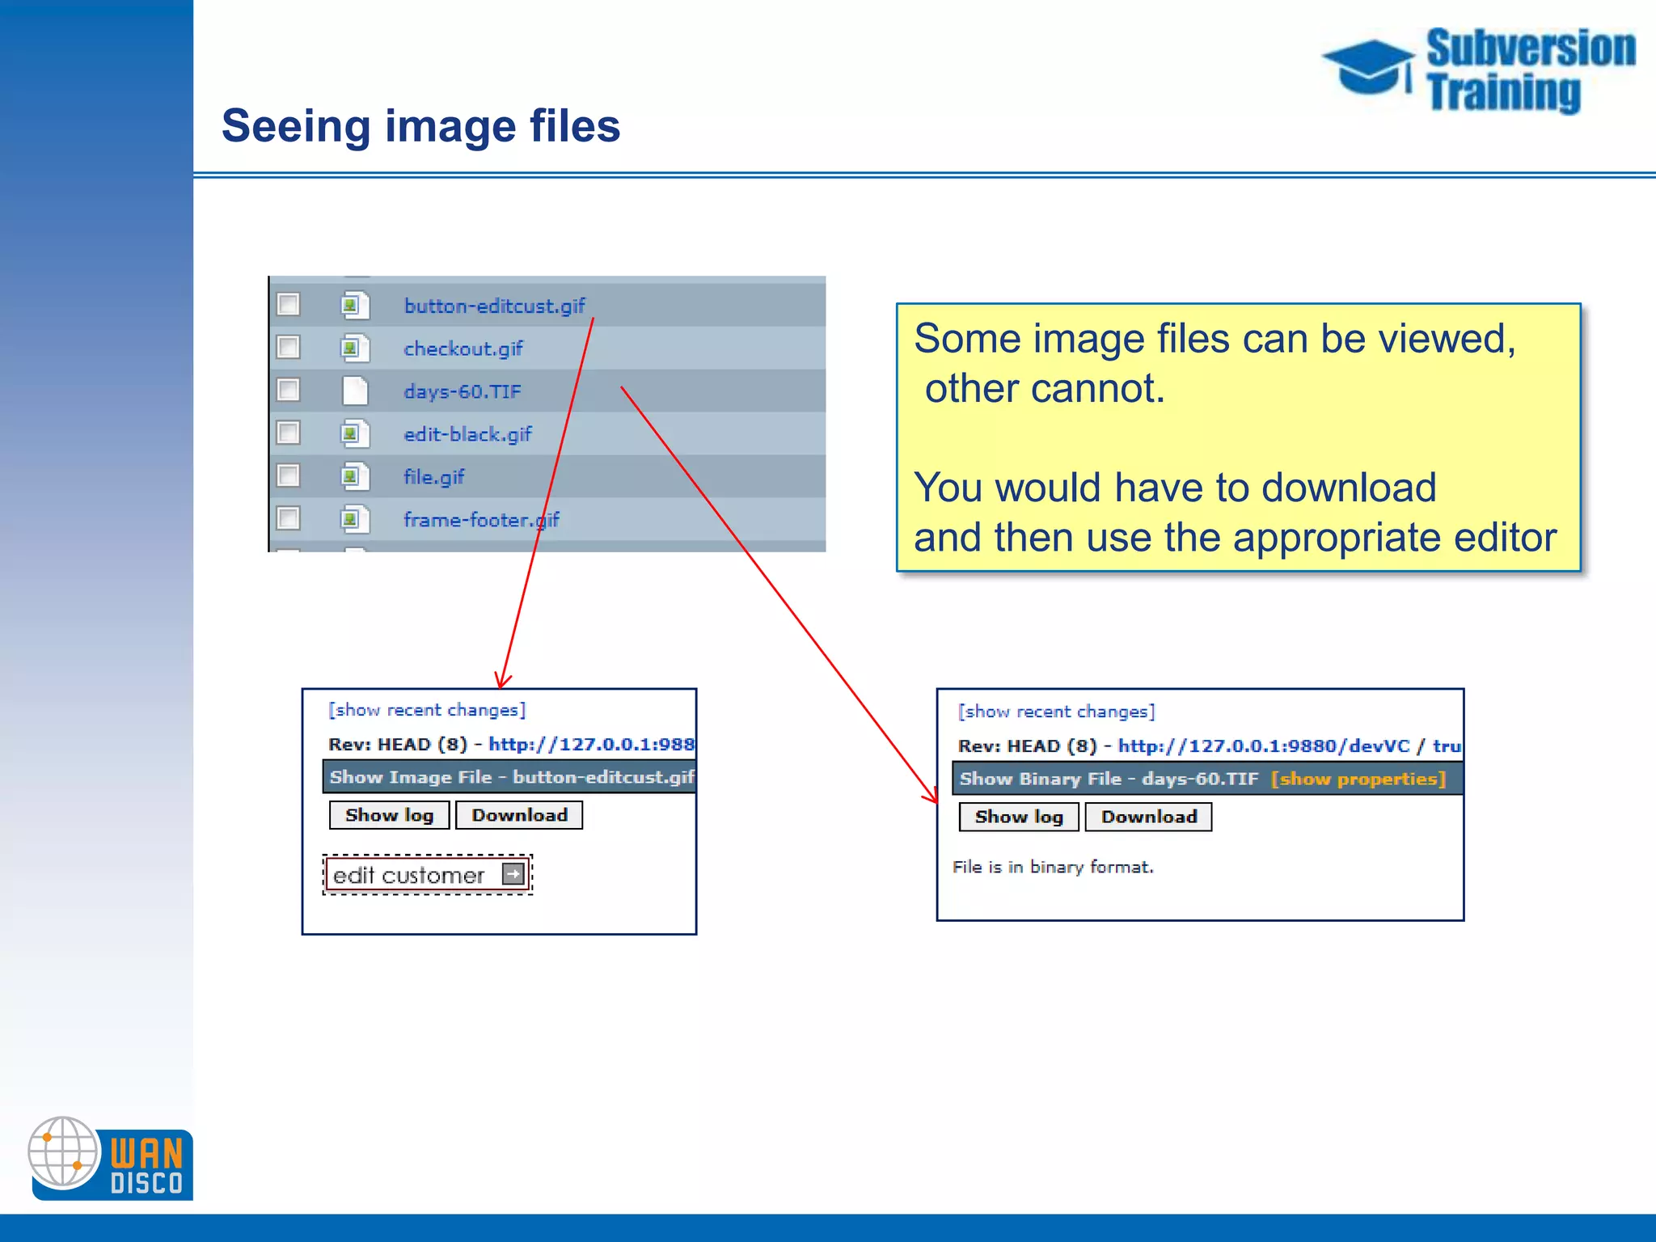Follow the devVC URL in binary file panel

click(1264, 746)
